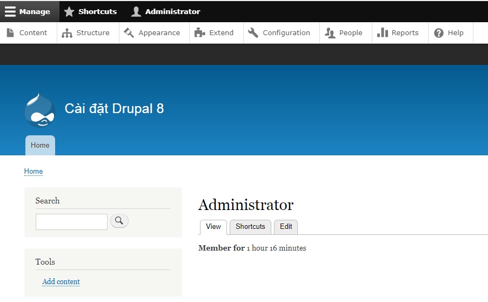Open the Extend menu label

coord(221,32)
